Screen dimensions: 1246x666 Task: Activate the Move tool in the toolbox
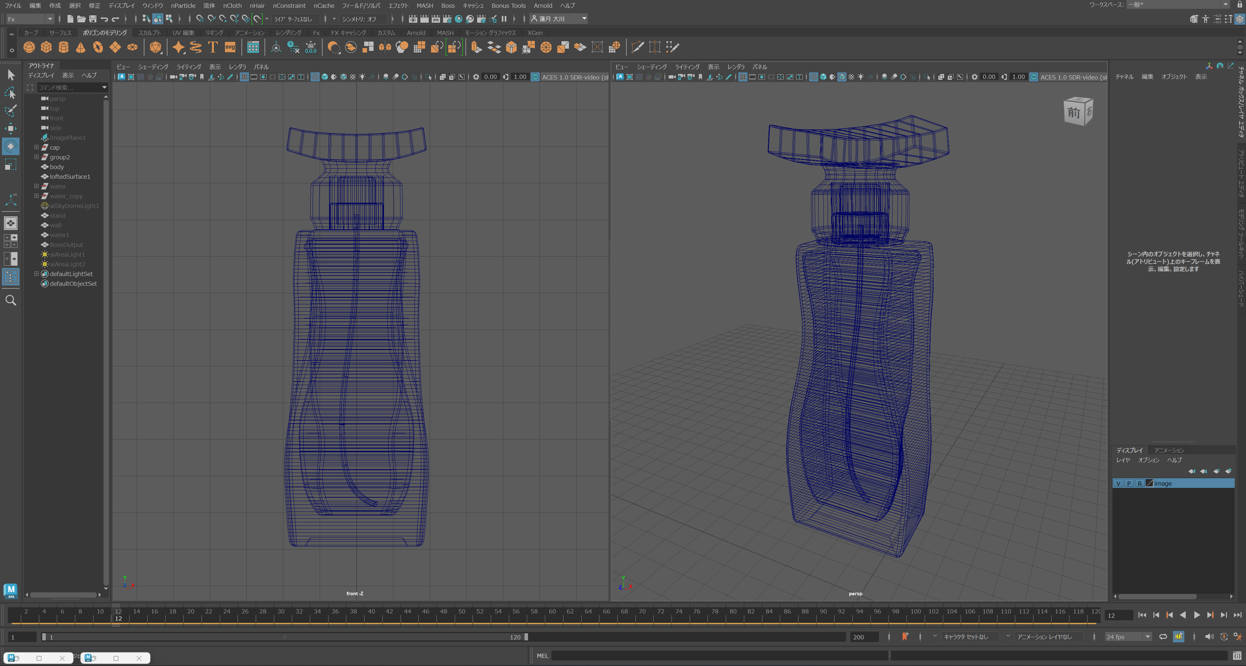(11, 128)
